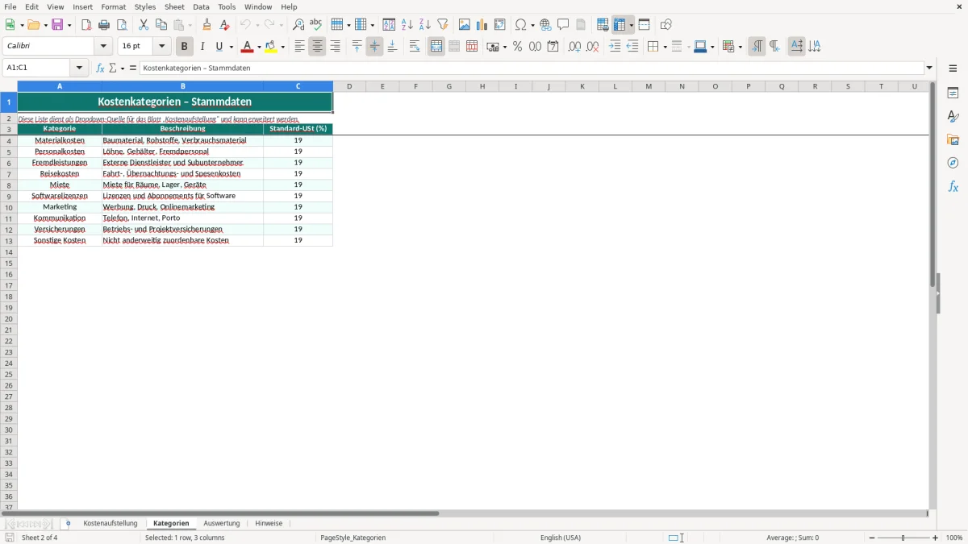968x544 pixels.
Task: Toggle Align Right
Action: (x=335, y=47)
